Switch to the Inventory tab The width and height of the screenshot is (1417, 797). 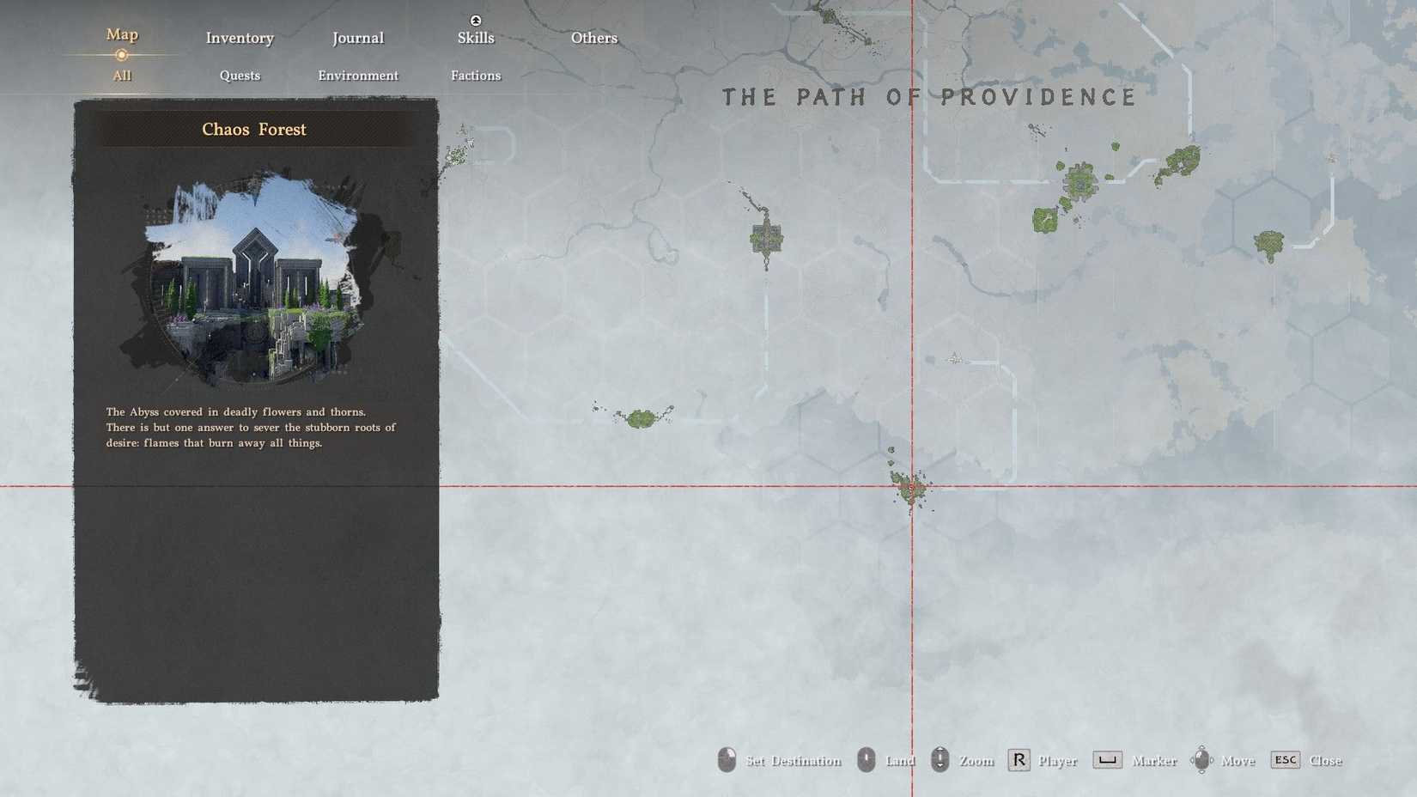[239, 38]
